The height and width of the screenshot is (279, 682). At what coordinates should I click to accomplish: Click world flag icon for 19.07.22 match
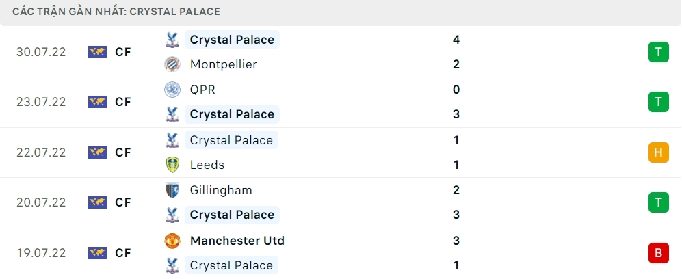coord(98,253)
